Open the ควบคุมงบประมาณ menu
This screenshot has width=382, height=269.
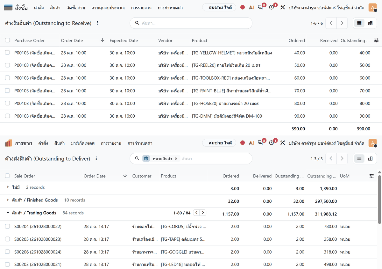[x=108, y=7]
